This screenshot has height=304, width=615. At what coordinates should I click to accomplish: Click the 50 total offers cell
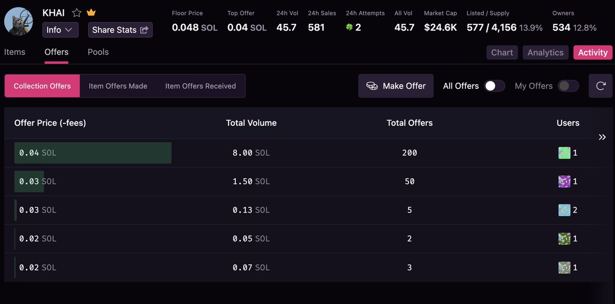tap(409, 181)
